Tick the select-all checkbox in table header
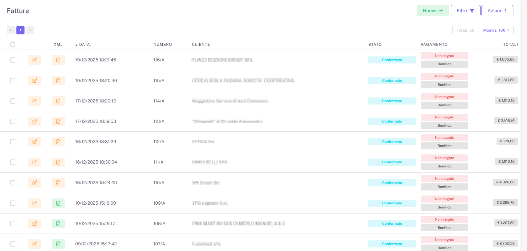 pyautogui.click(x=13, y=45)
